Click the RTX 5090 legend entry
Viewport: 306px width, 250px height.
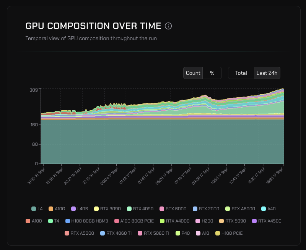pos(233,221)
